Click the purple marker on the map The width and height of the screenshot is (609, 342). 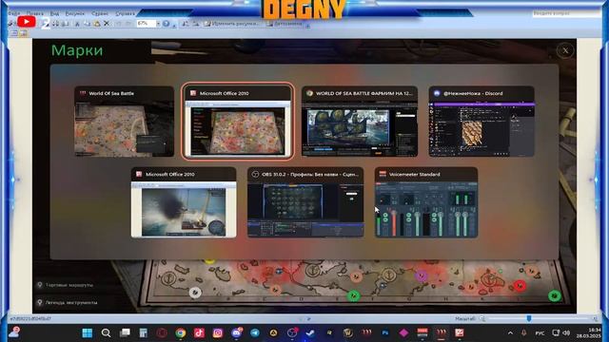[421, 276]
